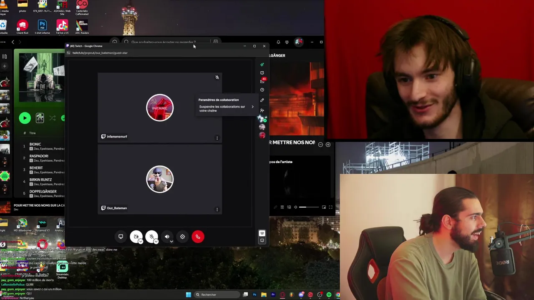Click the chevron next to Suspendre les collaborations
Image resolution: width=534 pixels, height=300 pixels.
(x=252, y=107)
